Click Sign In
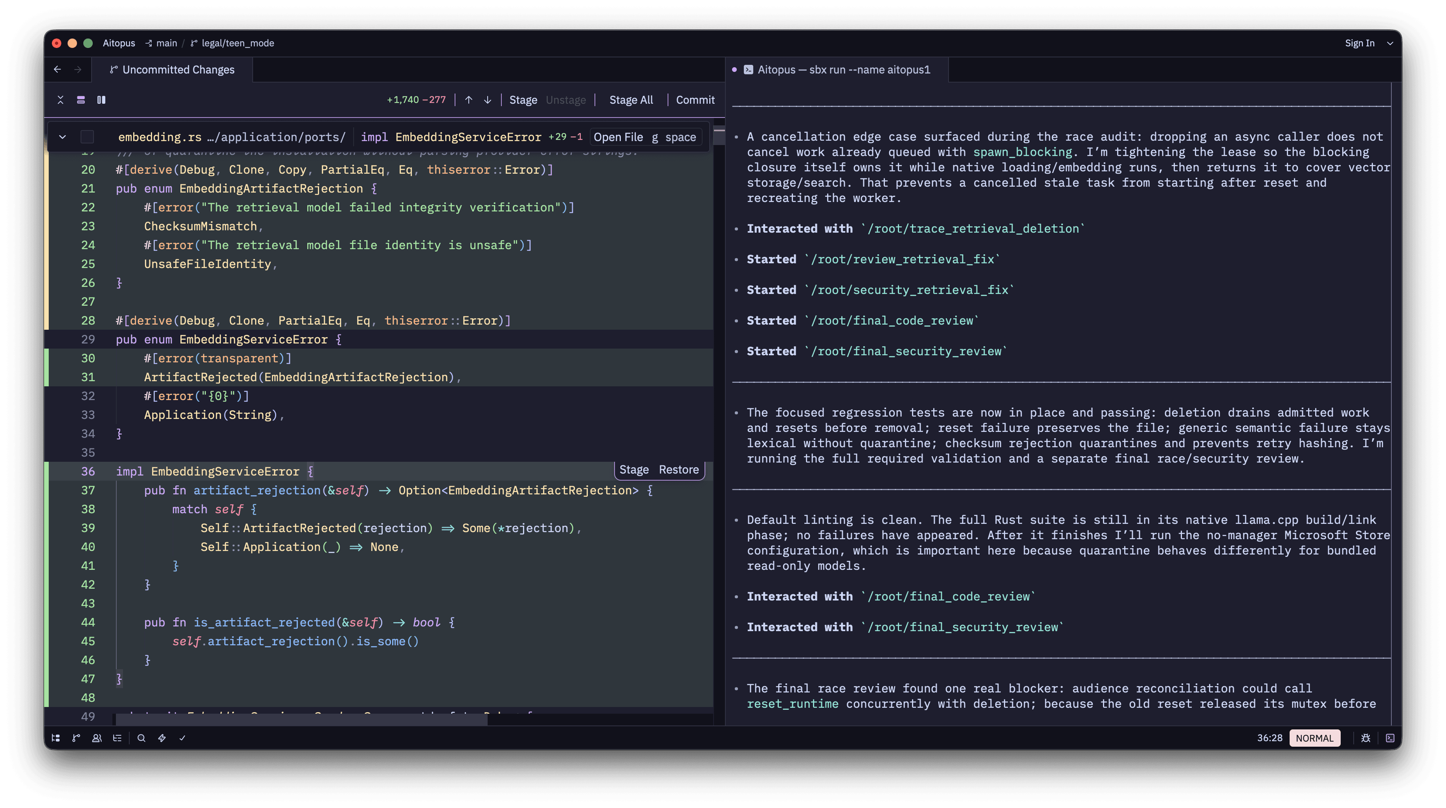 coord(1360,43)
